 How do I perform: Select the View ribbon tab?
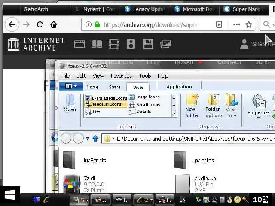pos(138,87)
